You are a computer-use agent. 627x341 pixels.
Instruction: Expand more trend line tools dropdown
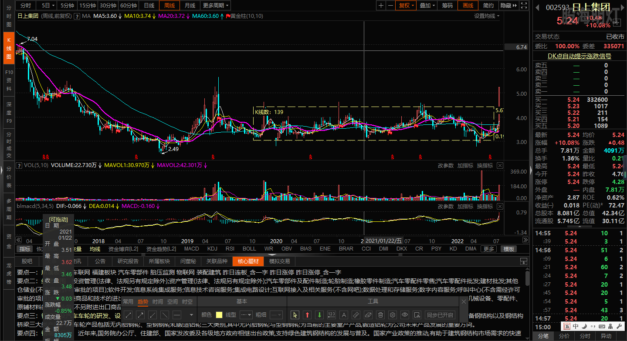[191, 314]
